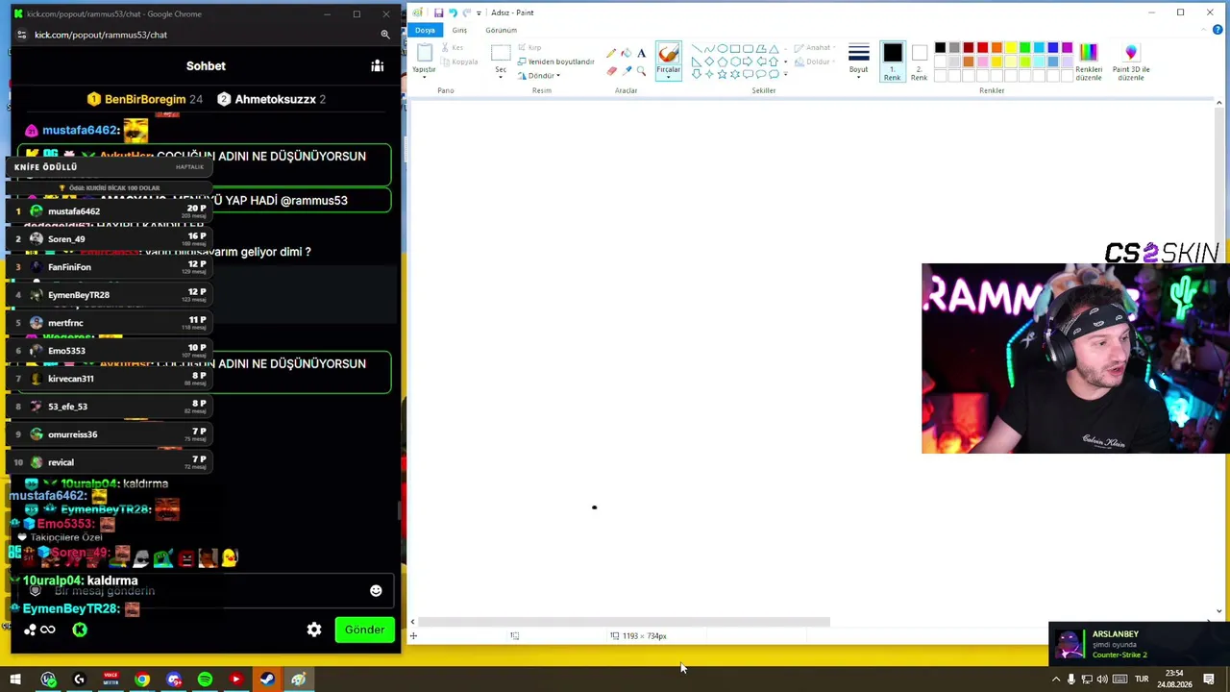The height and width of the screenshot is (692, 1230).
Task: Select the Pencil tool in Paint
Action: pos(611,54)
